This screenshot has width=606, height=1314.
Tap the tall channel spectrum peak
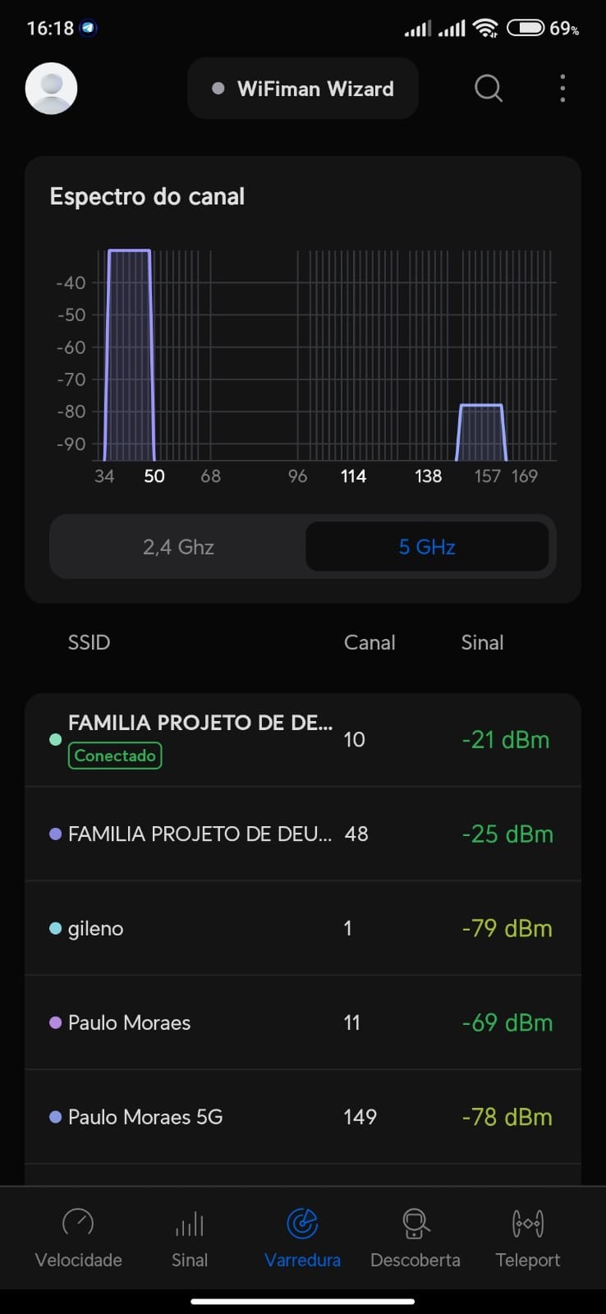[129, 353]
